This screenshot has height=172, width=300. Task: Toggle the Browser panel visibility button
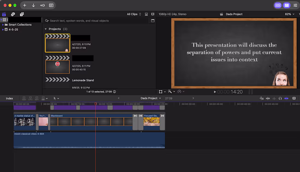point(278,5)
